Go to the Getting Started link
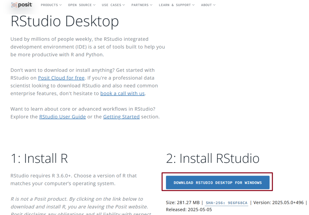The height and width of the screenshot is (215, 309). [121, 117]
